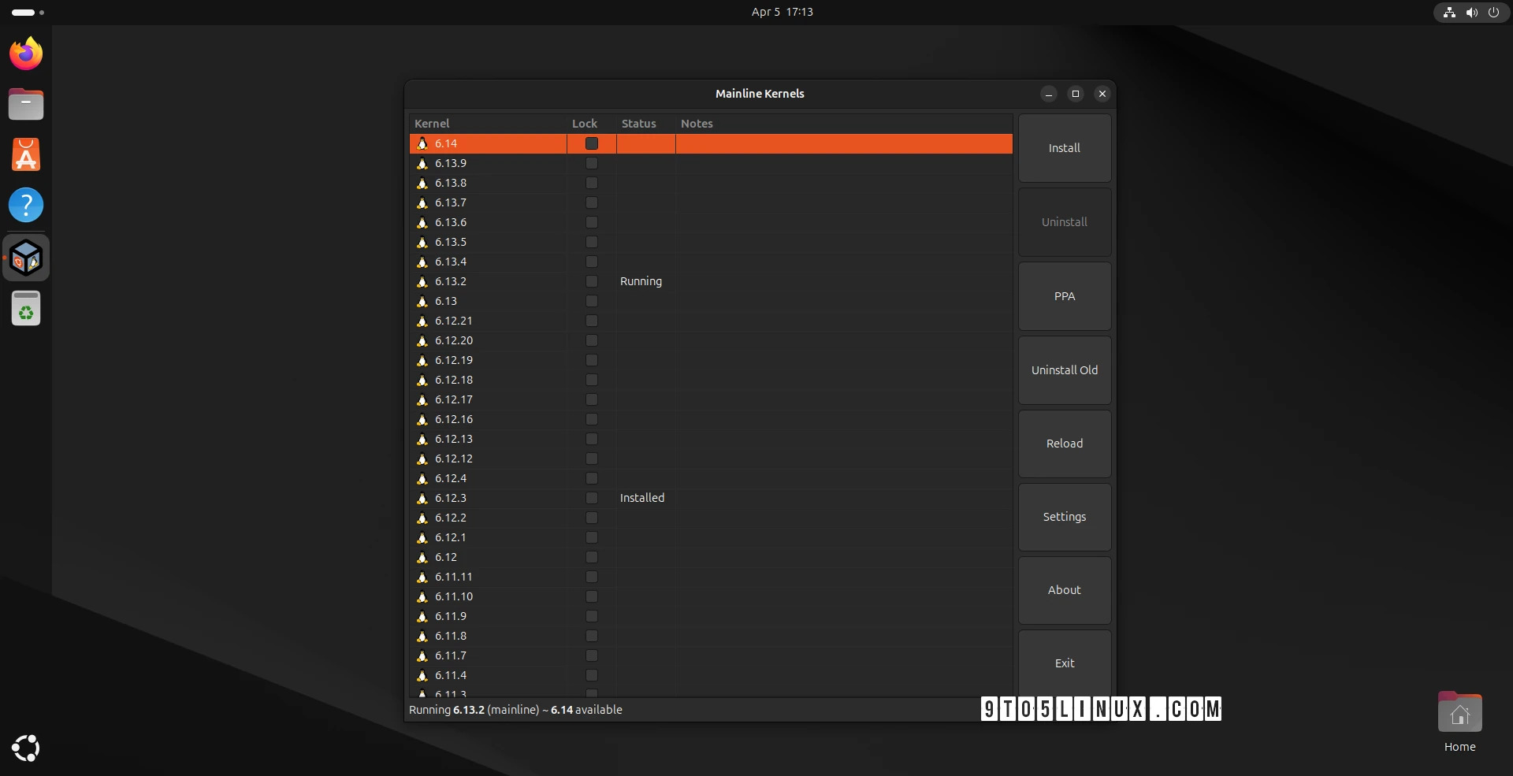This screenshot has width=1513, height=776.
Task: Click the PPA button
Action: coord(1065,296)
